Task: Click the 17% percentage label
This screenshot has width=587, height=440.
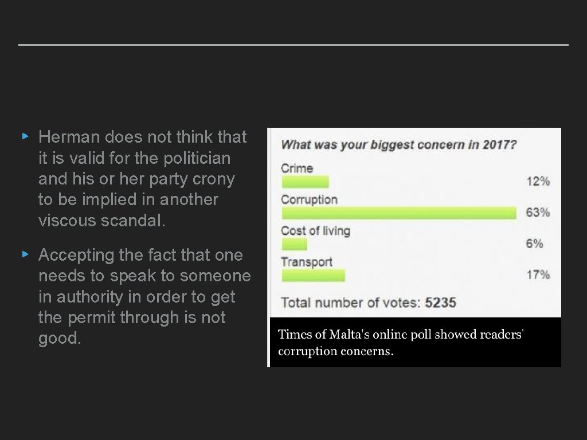Action: point(538,275)
